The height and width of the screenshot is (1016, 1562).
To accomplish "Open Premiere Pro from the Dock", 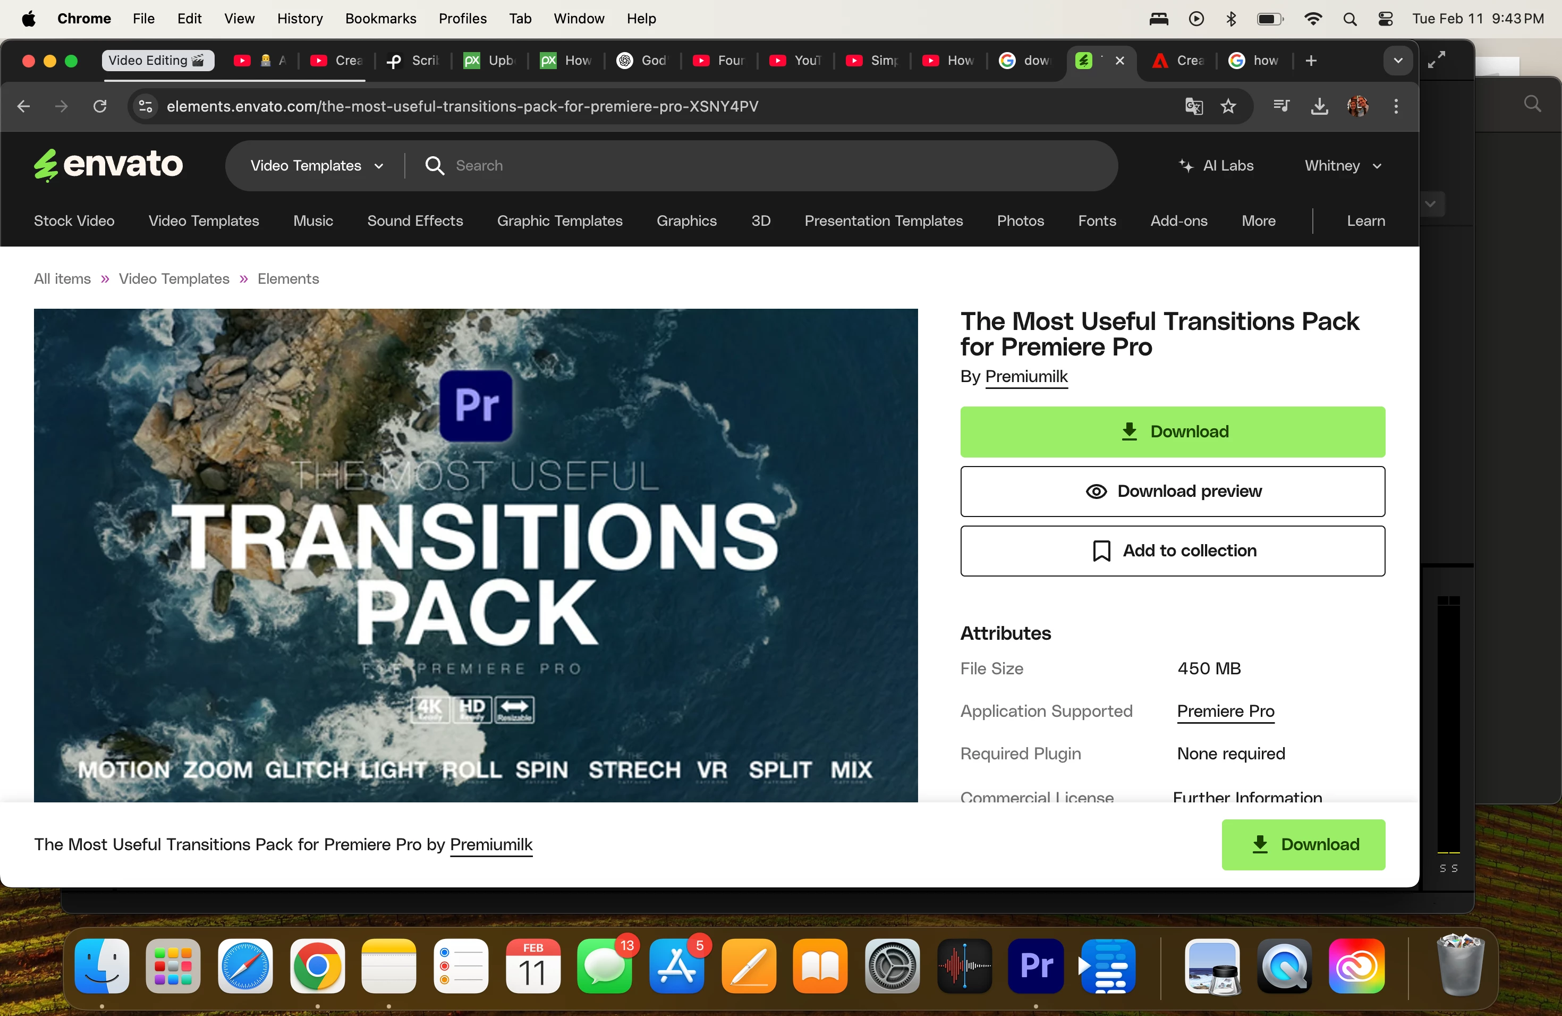I will click(1035, 966).
